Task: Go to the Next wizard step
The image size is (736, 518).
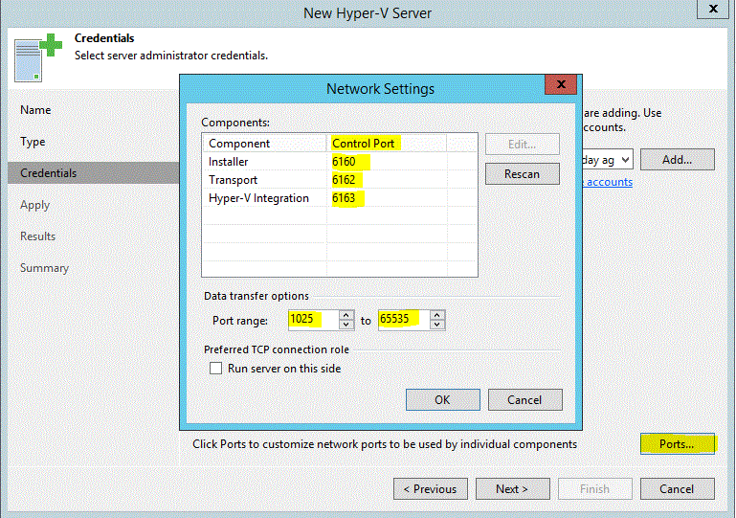Action: (513, 489)
